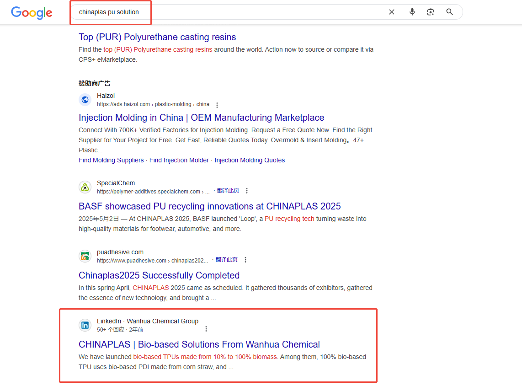Click the puadhesive.com favicon

pos(85,256)
